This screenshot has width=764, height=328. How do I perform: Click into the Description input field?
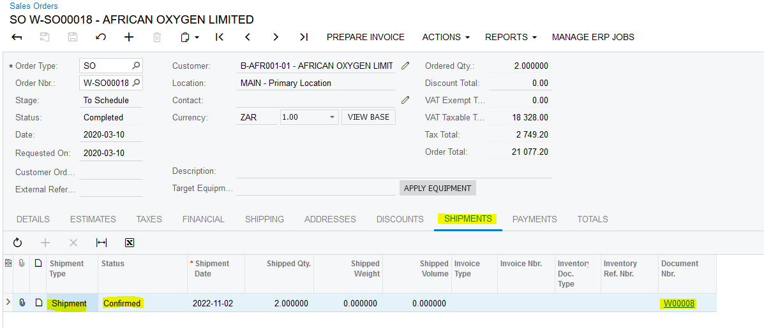[x=394, y=171]
